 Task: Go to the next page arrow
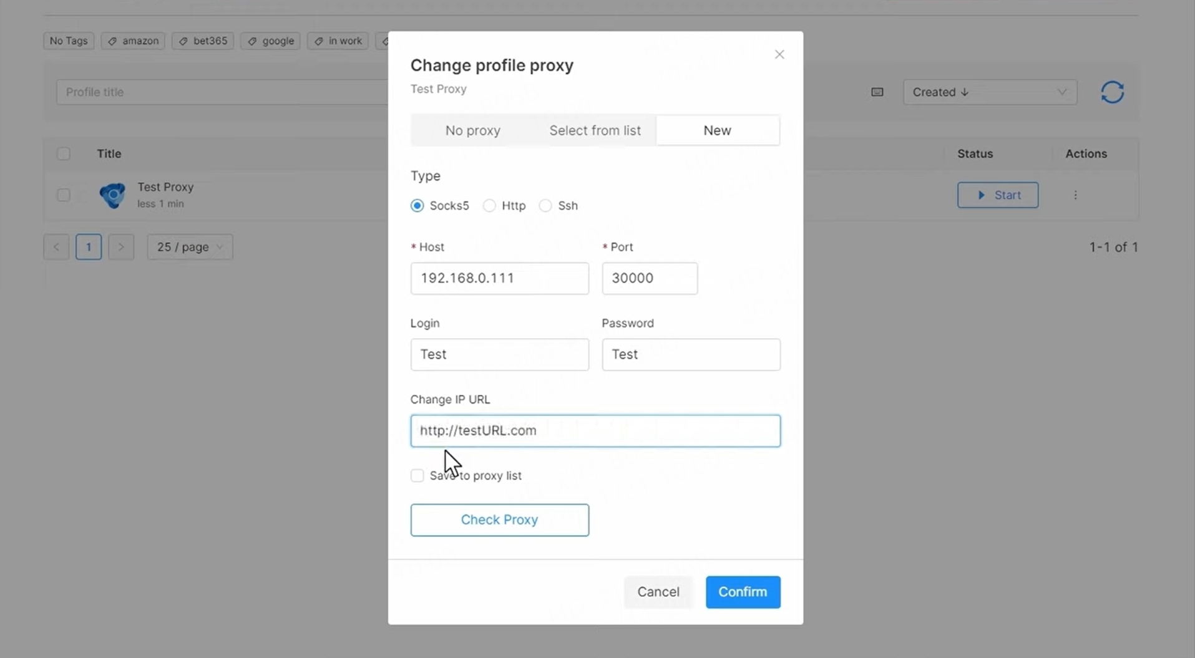point(121,247)
